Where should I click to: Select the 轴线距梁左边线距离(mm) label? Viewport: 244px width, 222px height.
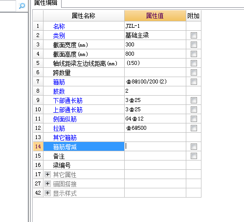point(85,63)
